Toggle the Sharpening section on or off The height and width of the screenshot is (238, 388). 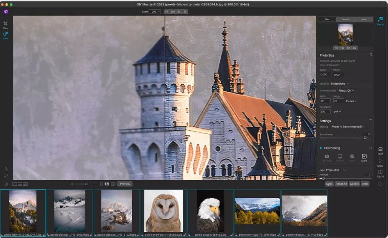coord(320,148)
